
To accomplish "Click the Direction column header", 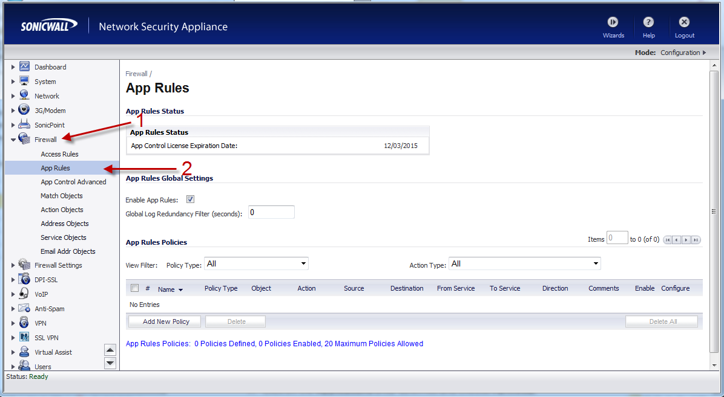I will pos(555,288).
